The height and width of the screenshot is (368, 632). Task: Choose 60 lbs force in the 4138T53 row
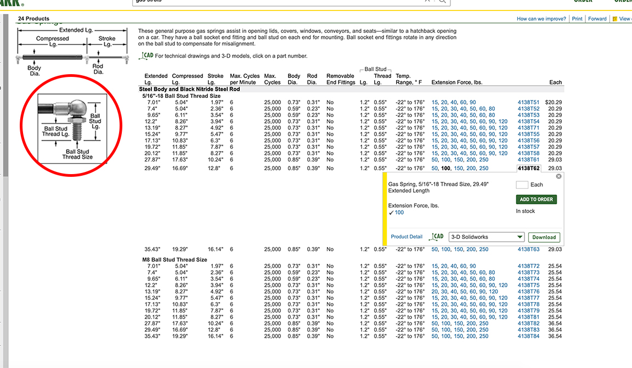click(x=482, y=115)
